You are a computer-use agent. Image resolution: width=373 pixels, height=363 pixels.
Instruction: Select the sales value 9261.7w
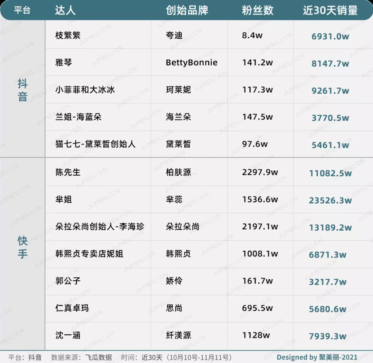click(x=330, y=91)
